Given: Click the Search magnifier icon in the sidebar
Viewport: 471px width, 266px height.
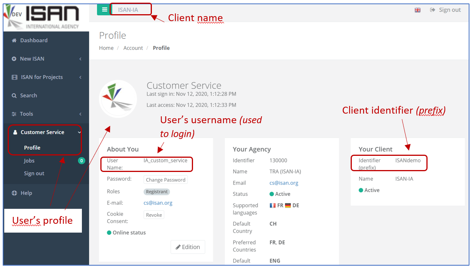Looking at the screenshot, I should coord(14,96).
